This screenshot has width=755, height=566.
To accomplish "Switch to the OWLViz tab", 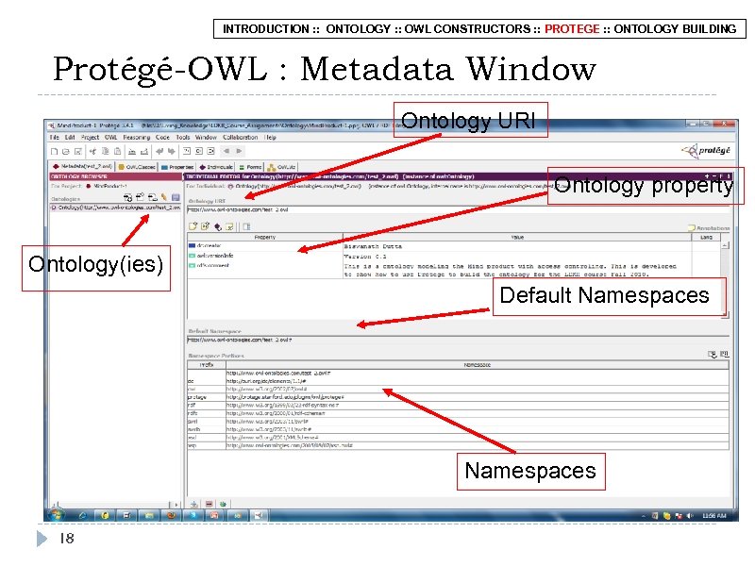I will pos(284,167).
